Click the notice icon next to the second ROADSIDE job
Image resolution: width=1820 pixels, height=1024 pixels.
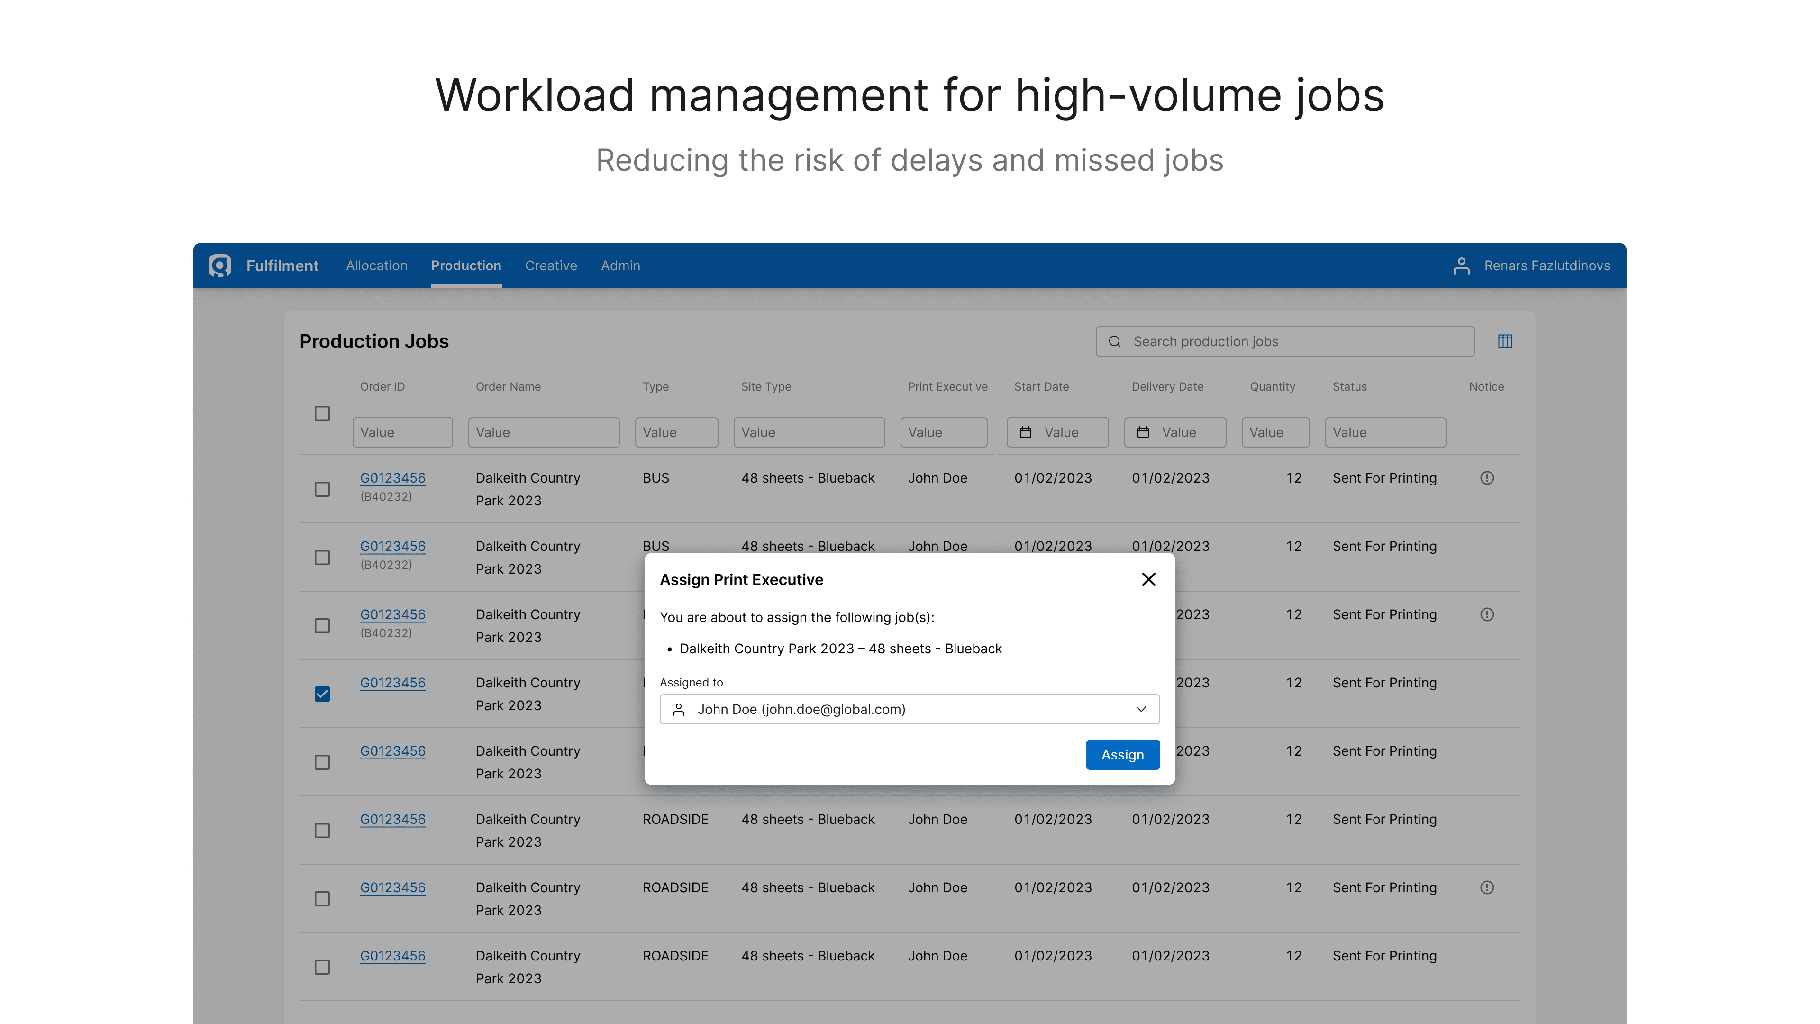[1487, 887]
